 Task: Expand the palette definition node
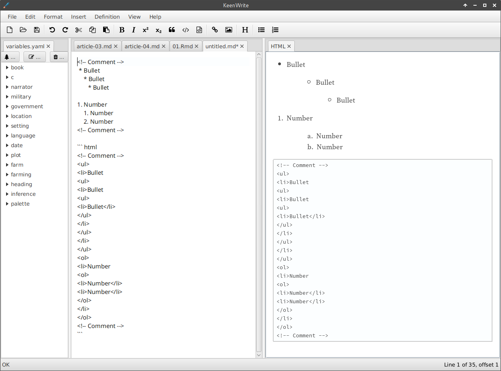tap(7, 204)
